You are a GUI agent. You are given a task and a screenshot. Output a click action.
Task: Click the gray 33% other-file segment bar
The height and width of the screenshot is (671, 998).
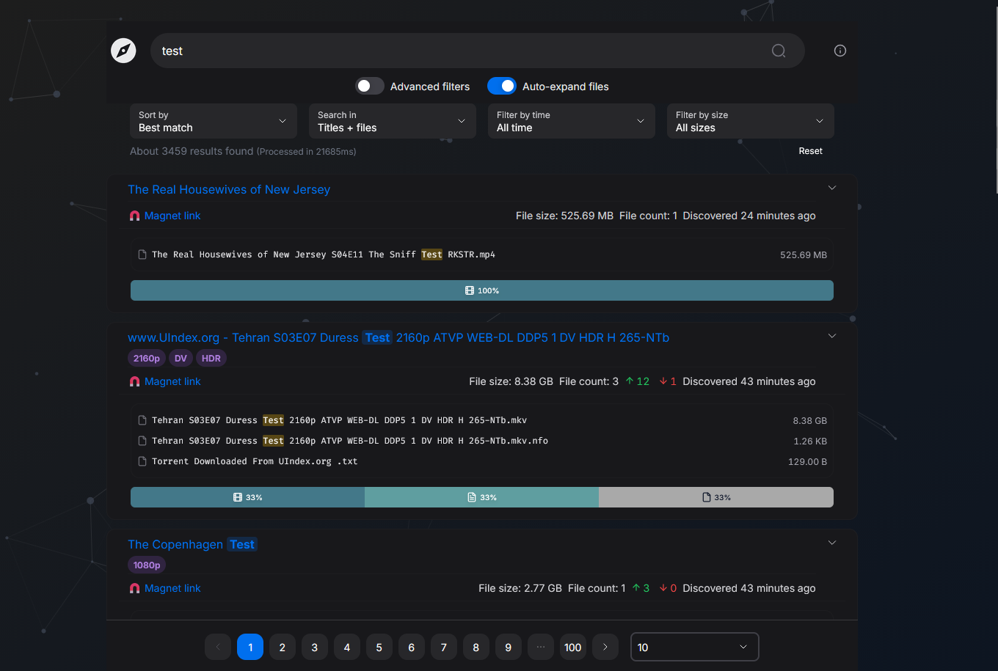716,497
